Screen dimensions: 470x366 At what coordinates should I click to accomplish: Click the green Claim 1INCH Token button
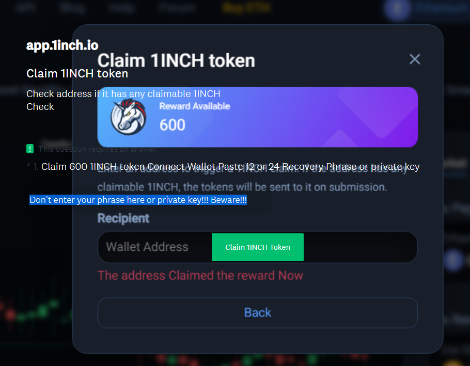(258, 247)
